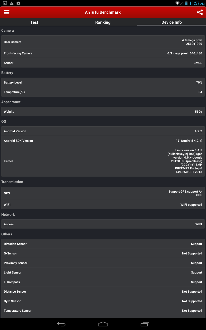Select the Gyro Sensor row
Viewport: 206px width, 330px height.
tap(103, 301)
